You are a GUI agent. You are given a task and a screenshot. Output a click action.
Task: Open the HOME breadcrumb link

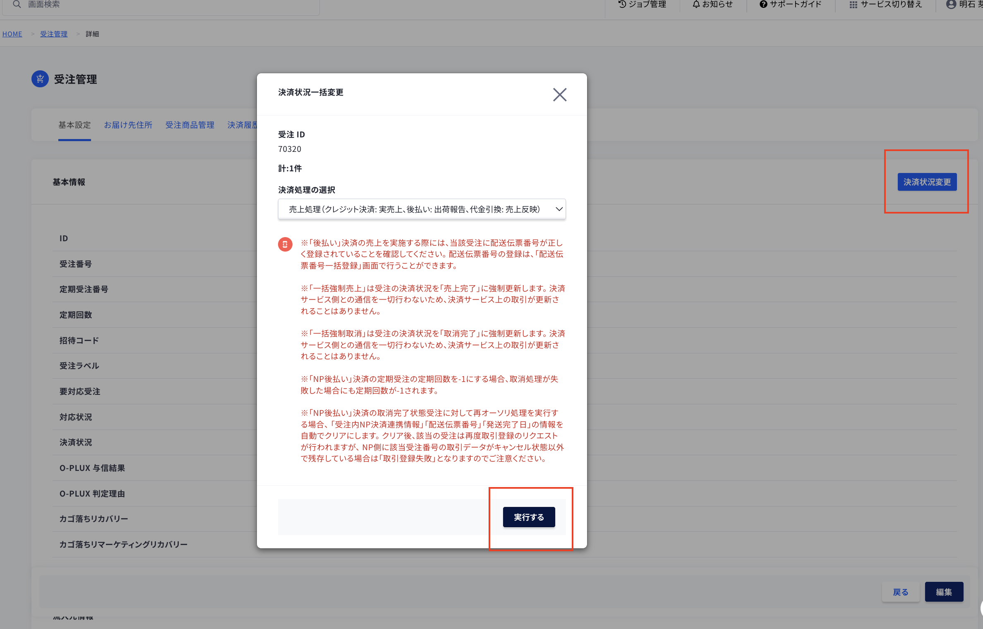12,34
